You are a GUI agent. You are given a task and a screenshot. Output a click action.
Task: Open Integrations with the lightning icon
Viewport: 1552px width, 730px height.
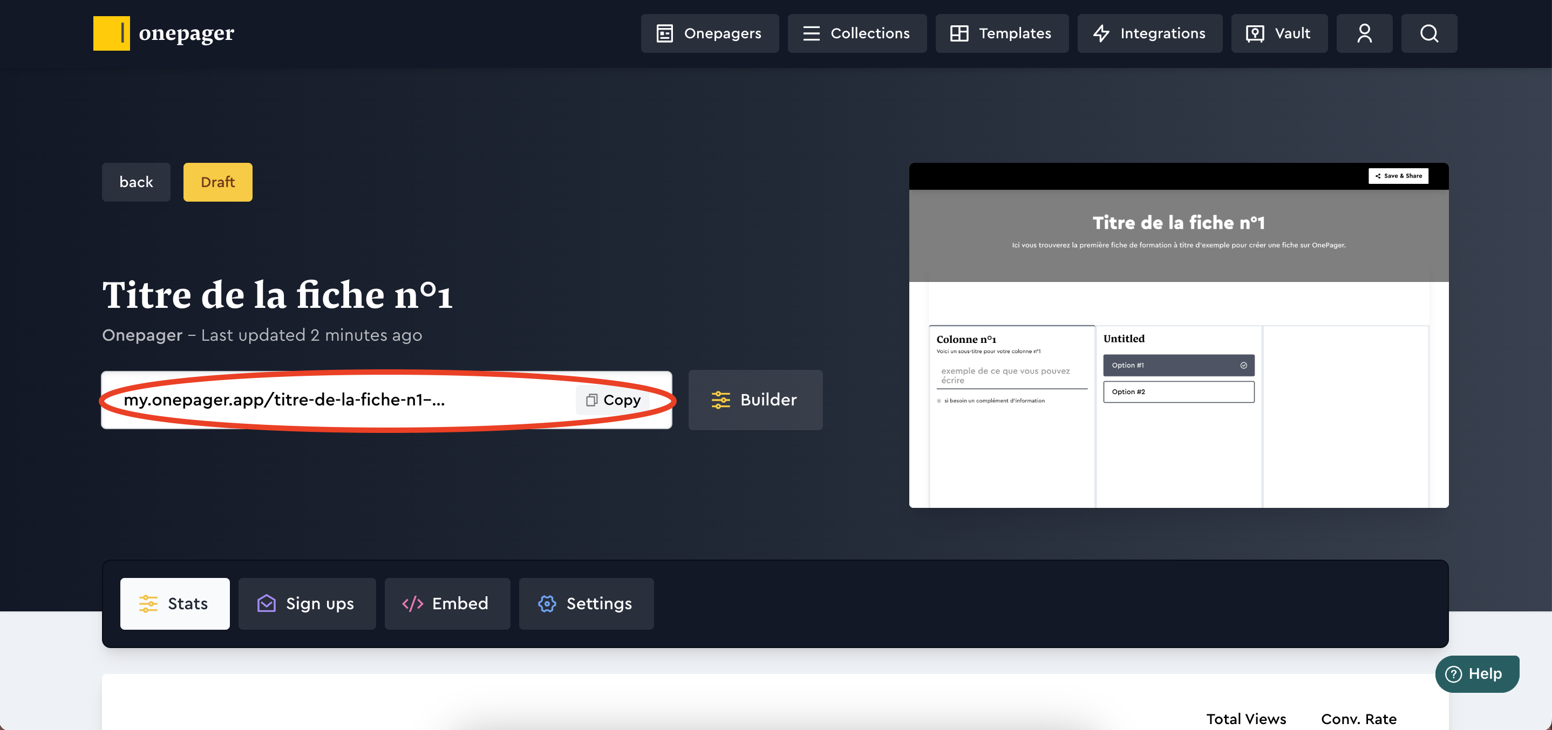tap(1149, 33)
